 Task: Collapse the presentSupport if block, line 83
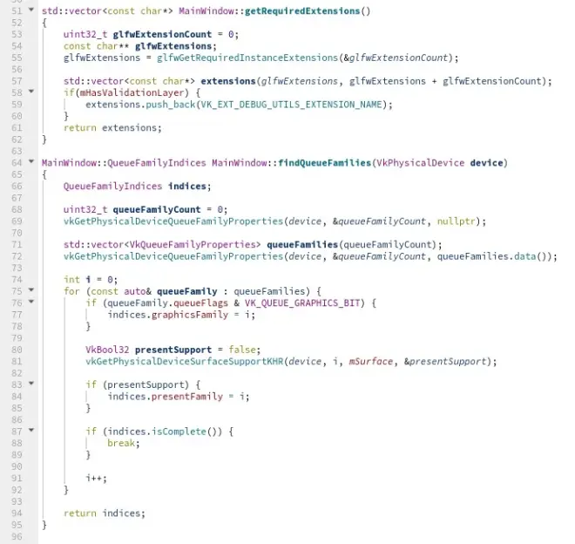31,384
